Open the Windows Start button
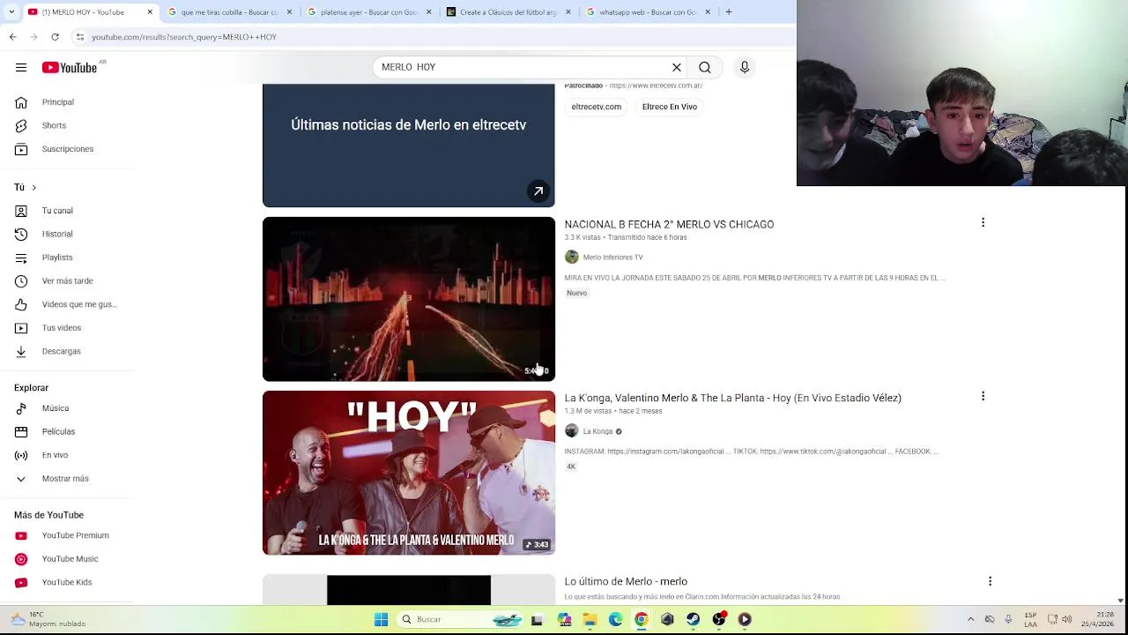Screen dimensions: 1128x635 coord(381,619)
